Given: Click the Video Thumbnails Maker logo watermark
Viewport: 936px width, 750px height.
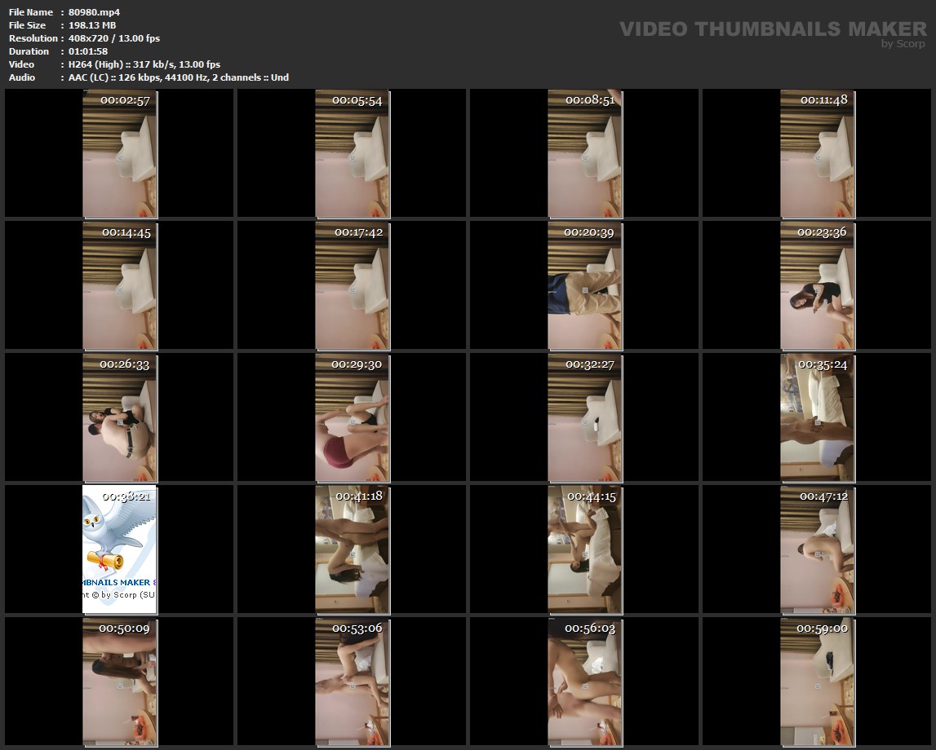Looking at the screenshot, I should click(x=772, y=29).
